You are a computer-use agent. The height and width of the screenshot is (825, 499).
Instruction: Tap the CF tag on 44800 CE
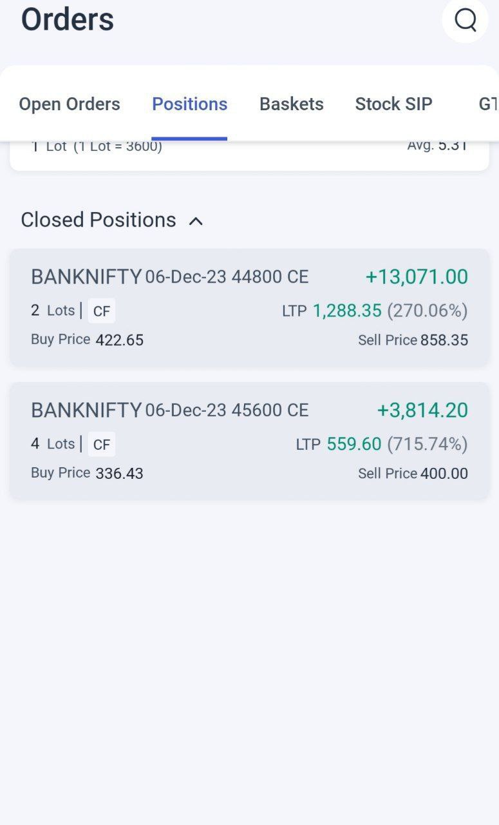pos(102,311)
